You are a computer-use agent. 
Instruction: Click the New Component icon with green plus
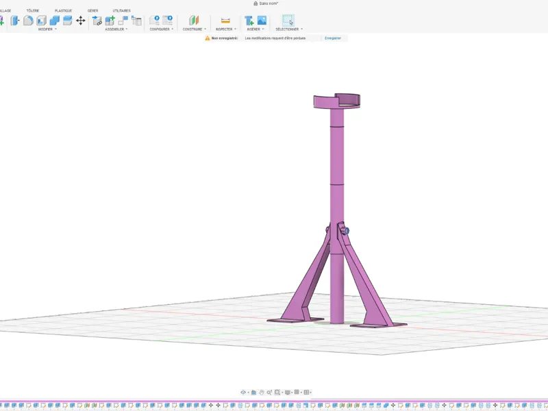110,21
